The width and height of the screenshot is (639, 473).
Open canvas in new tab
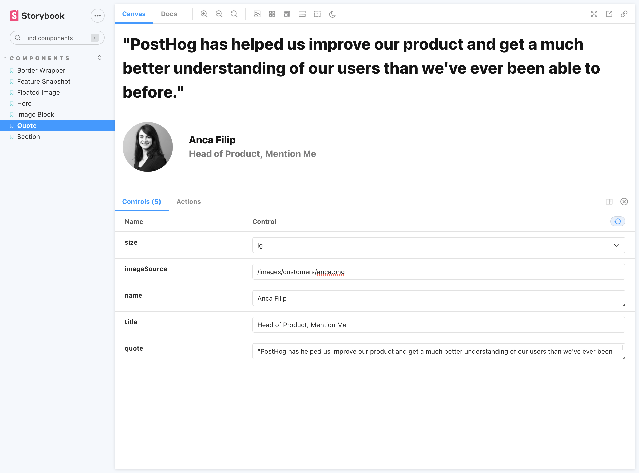pyautogui.click(x=609, y=14)
